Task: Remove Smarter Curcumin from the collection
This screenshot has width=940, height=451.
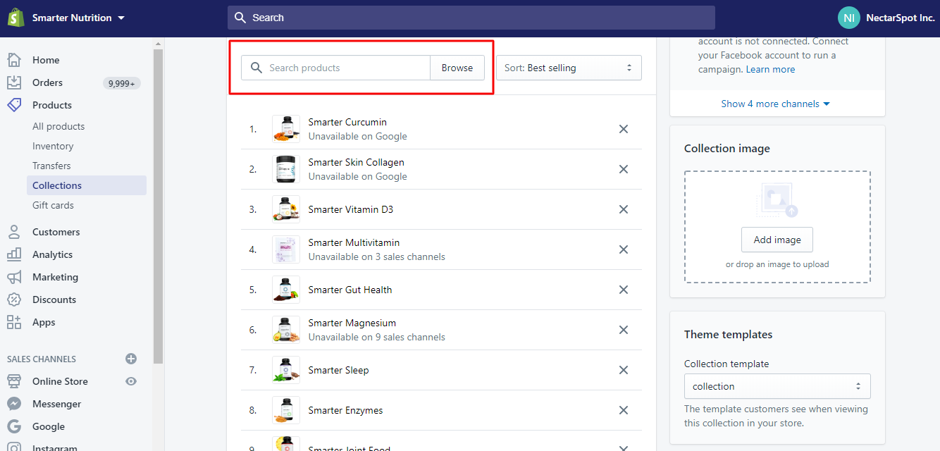Action: pos(623,129)
